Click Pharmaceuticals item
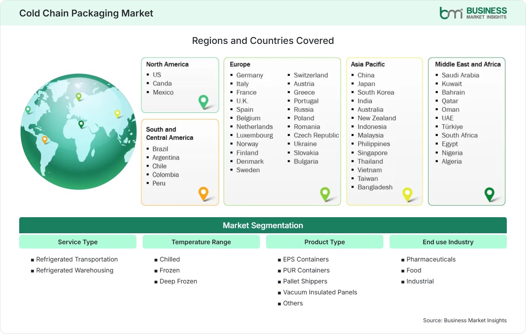This screenshot has height=334, width=526. (x=431, y=259)
